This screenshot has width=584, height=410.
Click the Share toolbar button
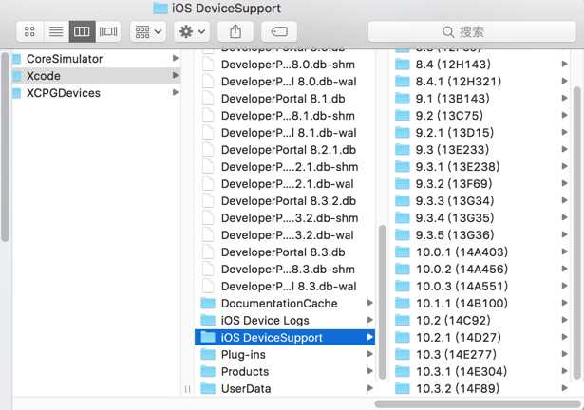[x=235, y=31]
